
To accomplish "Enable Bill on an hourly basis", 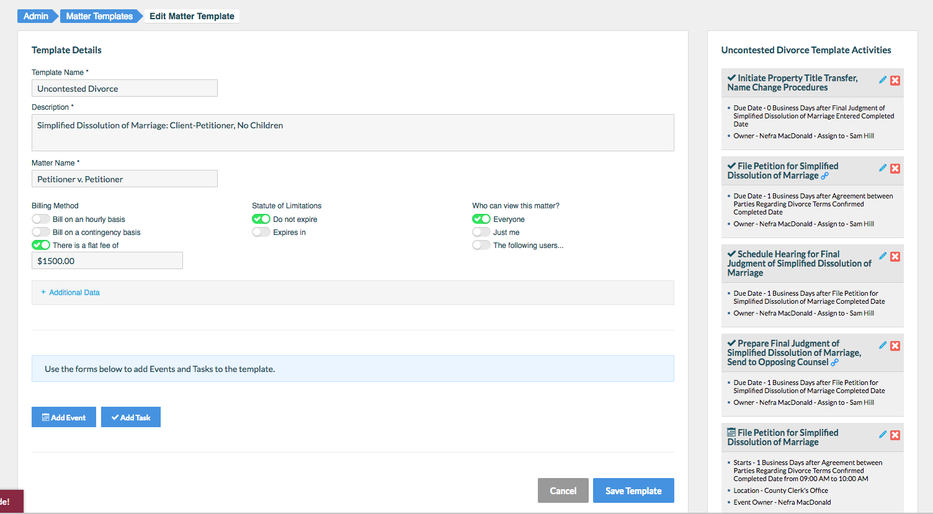I will click(41, 219).
